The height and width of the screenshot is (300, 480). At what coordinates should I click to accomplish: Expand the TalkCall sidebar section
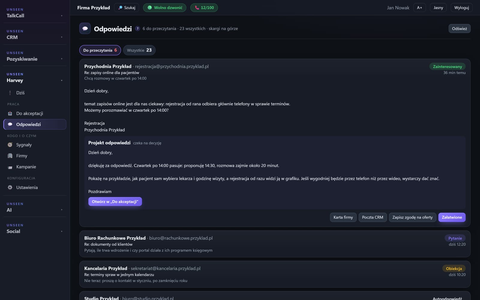(x=35, y=13)
